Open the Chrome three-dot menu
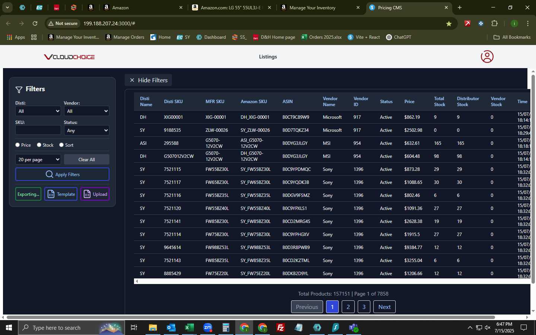The image size is (536, 335). [x=528, y=23]
